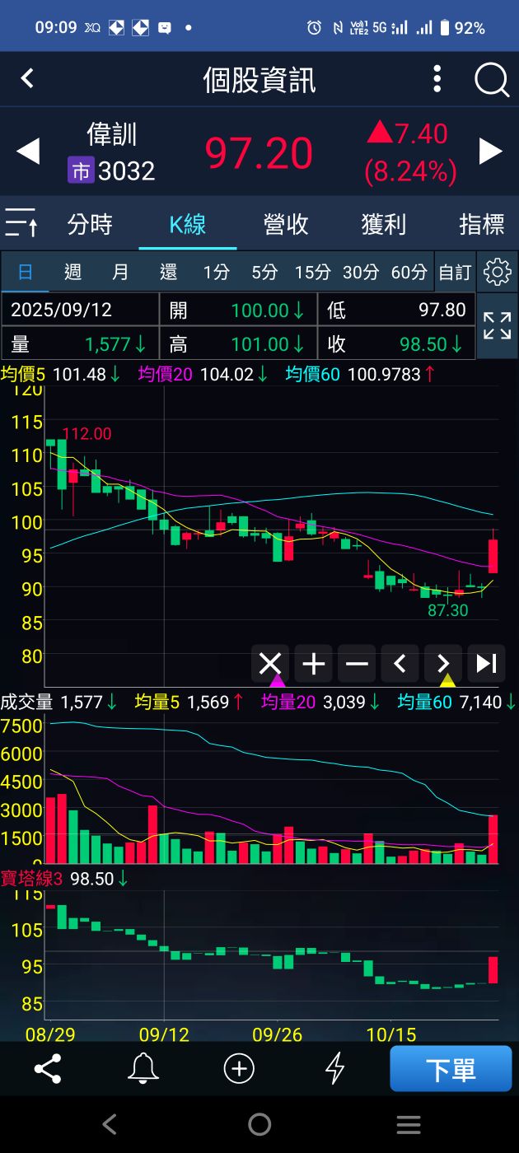The width and height of the screenshot is (519, 1153).
Task: Open chart settings gear icon
Action: point(497,272)
